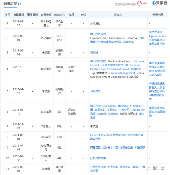Open 方正和生投资 investor link

click(98, 167)
